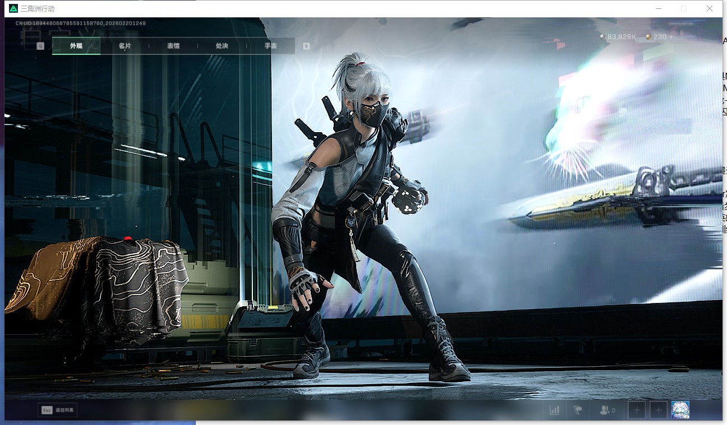The image size is (727, 425).
Task: Open the statistics bar chart icon
Action: (554, 410)
